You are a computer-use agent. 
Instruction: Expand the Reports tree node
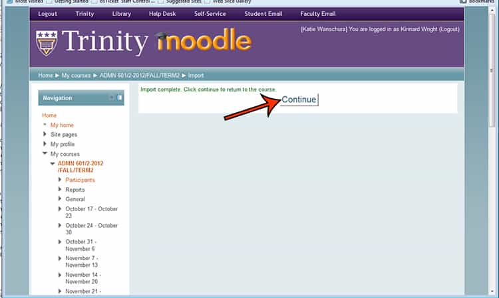(x=60, y=190)
